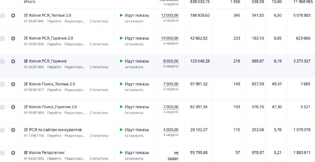Edit weekly budget 10 000,00
Image resolution: width=315 pixels, height=162 pixels.
pos(170,38)
